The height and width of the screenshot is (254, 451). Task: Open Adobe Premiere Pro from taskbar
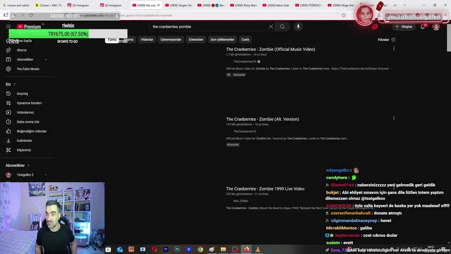coord(166,249)
